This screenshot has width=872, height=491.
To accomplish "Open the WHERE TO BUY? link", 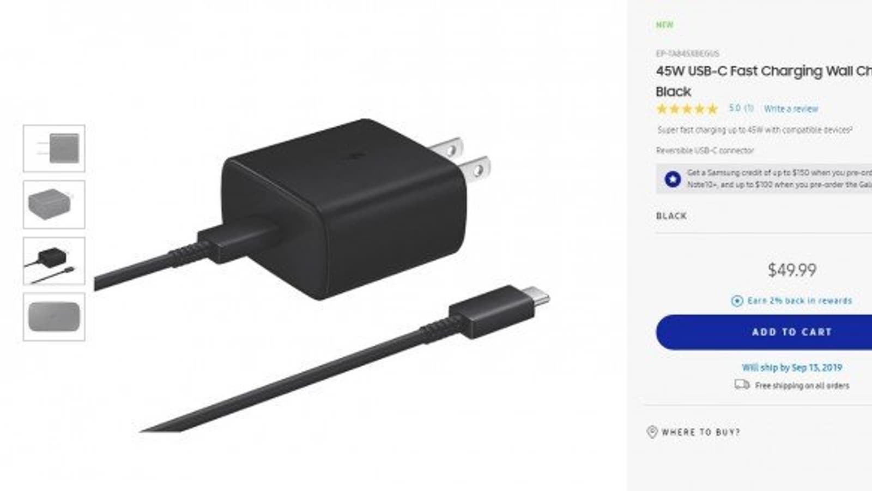I will point(700,432).
